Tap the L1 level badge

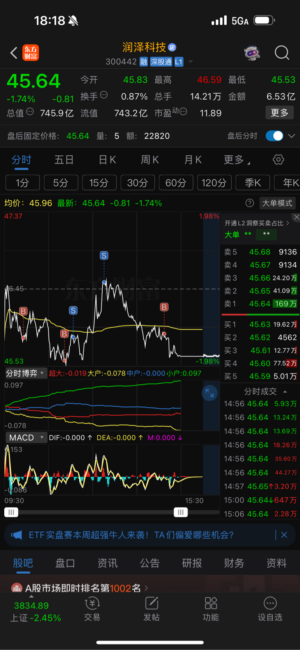179,62
